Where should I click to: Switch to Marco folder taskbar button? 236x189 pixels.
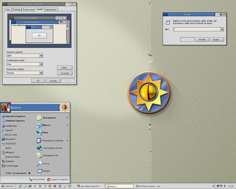[x=119, y=186]
